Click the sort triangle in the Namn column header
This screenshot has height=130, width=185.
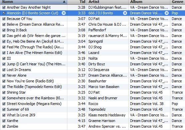pyautogui.click(x=64, y=2)
